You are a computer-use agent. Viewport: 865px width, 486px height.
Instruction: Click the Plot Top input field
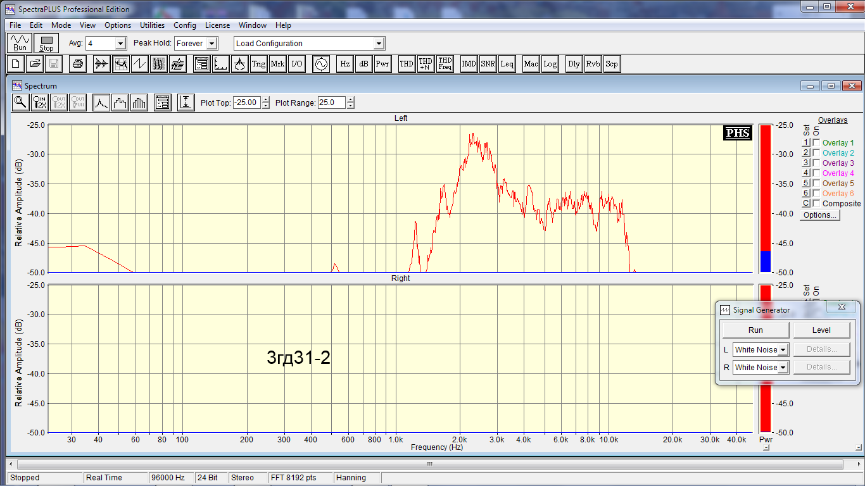point(247,103)
